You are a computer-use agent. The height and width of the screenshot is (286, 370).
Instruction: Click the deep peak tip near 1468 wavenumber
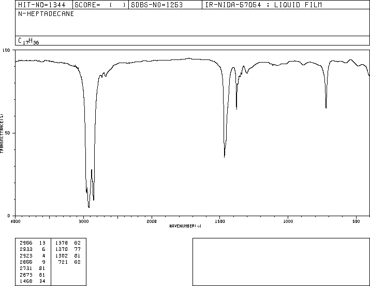pyautogui.click(x=224, y=157)
